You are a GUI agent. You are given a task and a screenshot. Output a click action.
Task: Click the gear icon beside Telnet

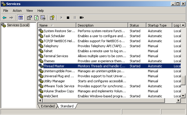pyautogui.click(x=41, y=51)
